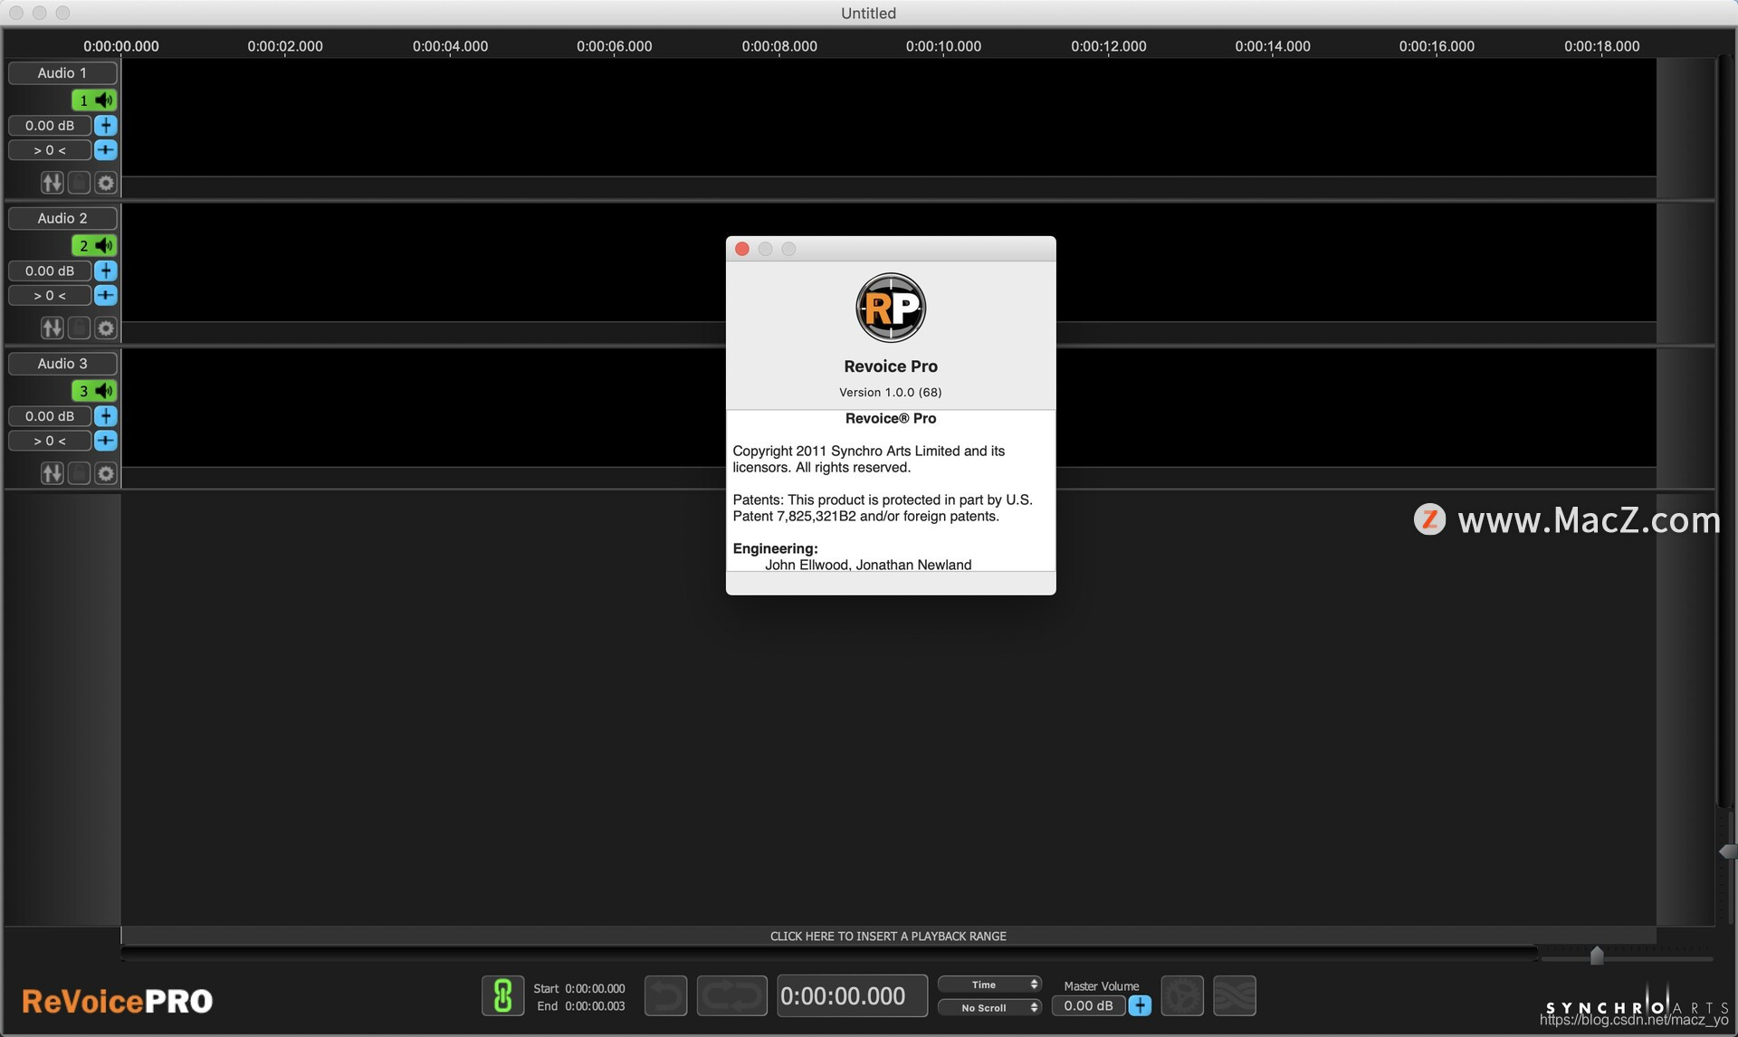Mute track 3 with the green speaker button

[x=94, y=391]
